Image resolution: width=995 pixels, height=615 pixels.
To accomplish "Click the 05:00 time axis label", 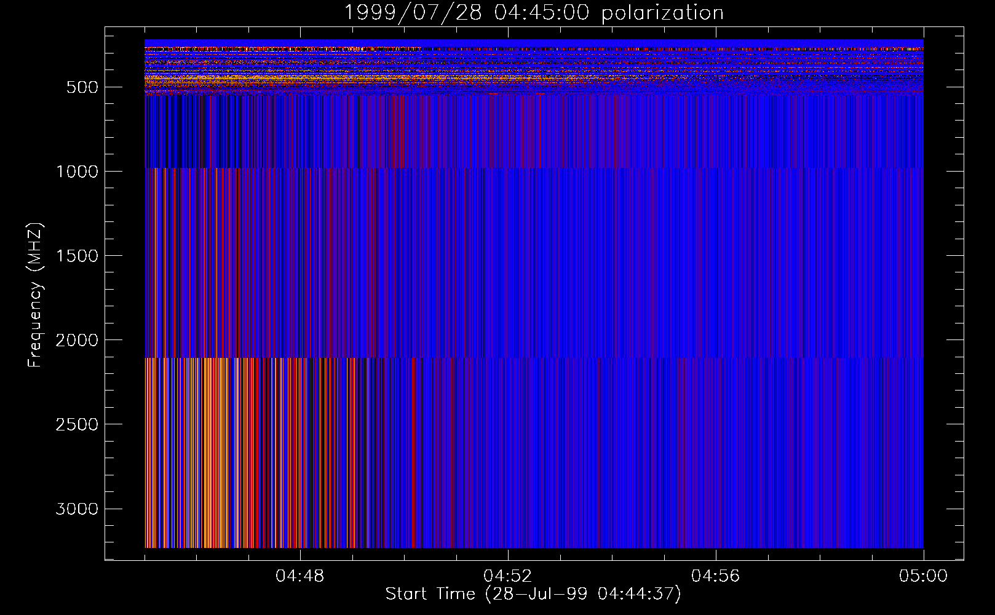I will pos(923,576).
